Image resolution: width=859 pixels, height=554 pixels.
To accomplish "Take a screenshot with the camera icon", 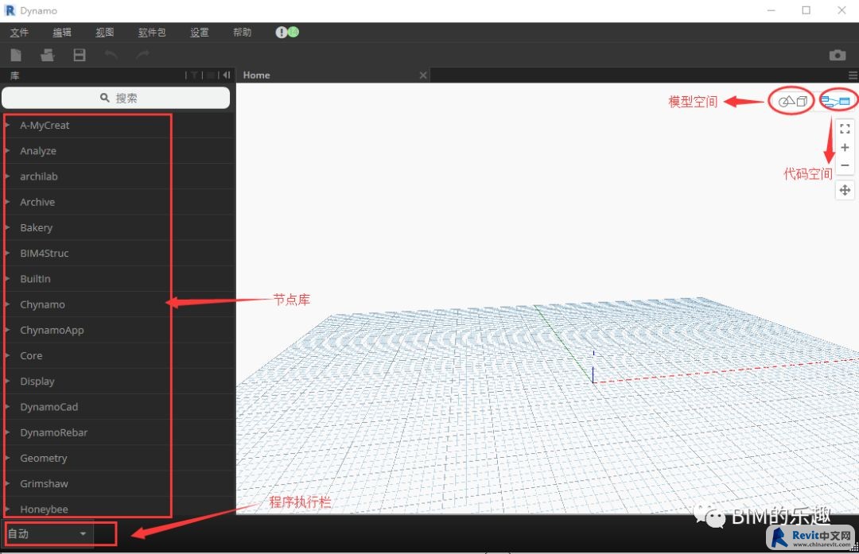I will point(837,55).
